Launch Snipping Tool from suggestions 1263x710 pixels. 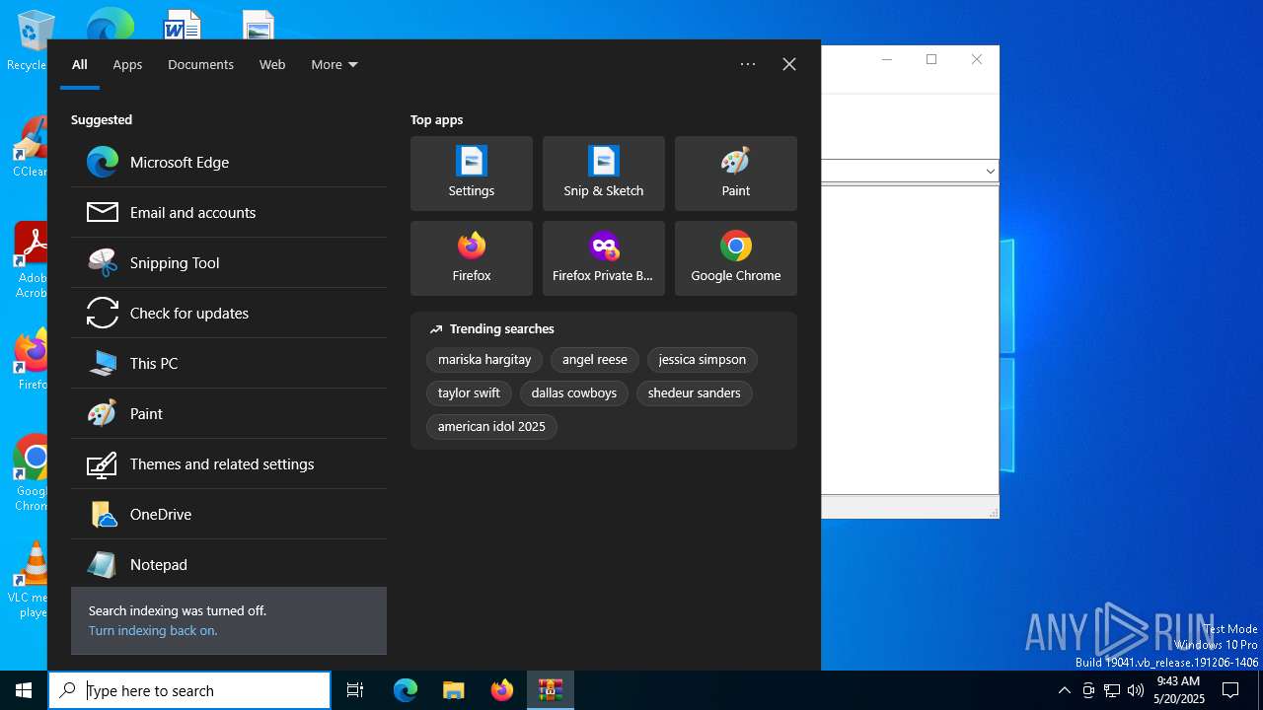[x=229, y=262]
